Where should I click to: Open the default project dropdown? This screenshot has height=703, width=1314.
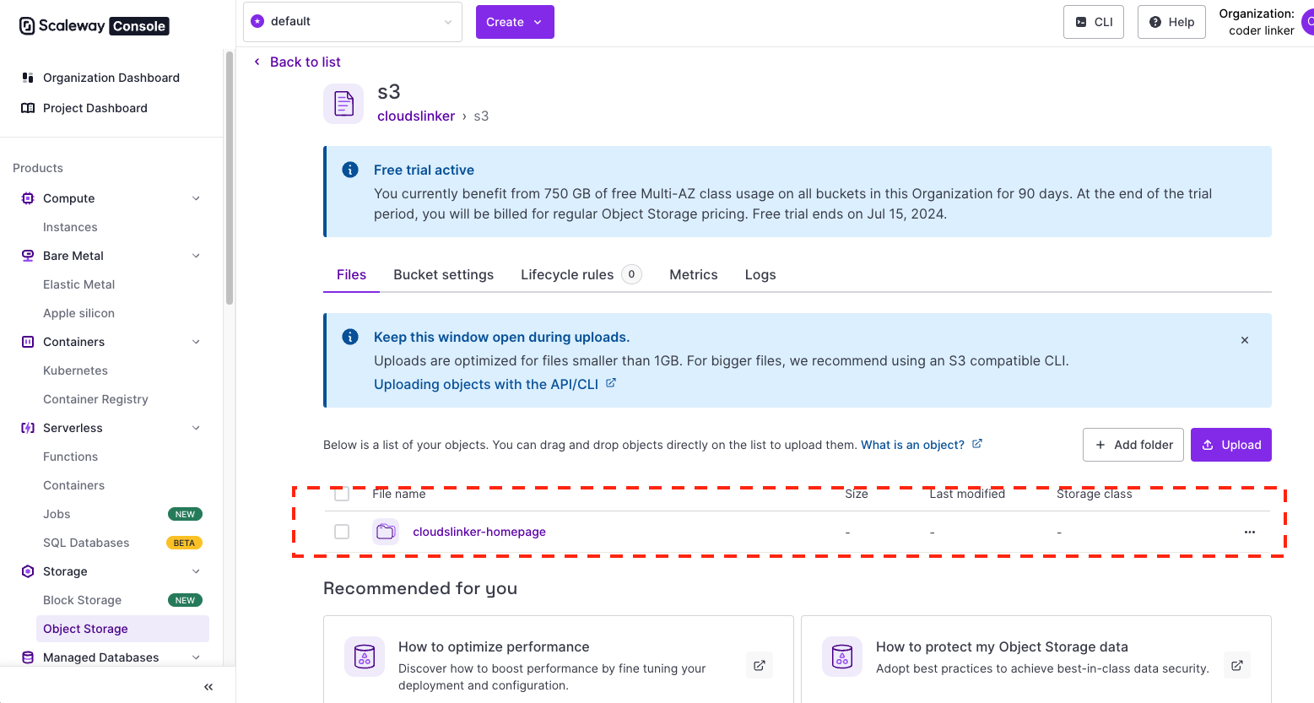pos(353,22)
